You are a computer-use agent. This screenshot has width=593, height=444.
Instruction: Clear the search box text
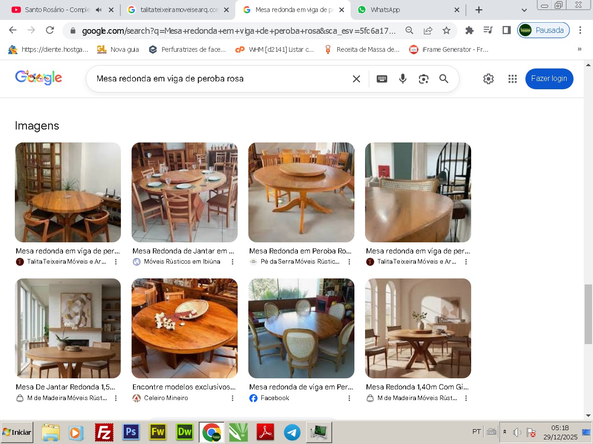(356, 79)
